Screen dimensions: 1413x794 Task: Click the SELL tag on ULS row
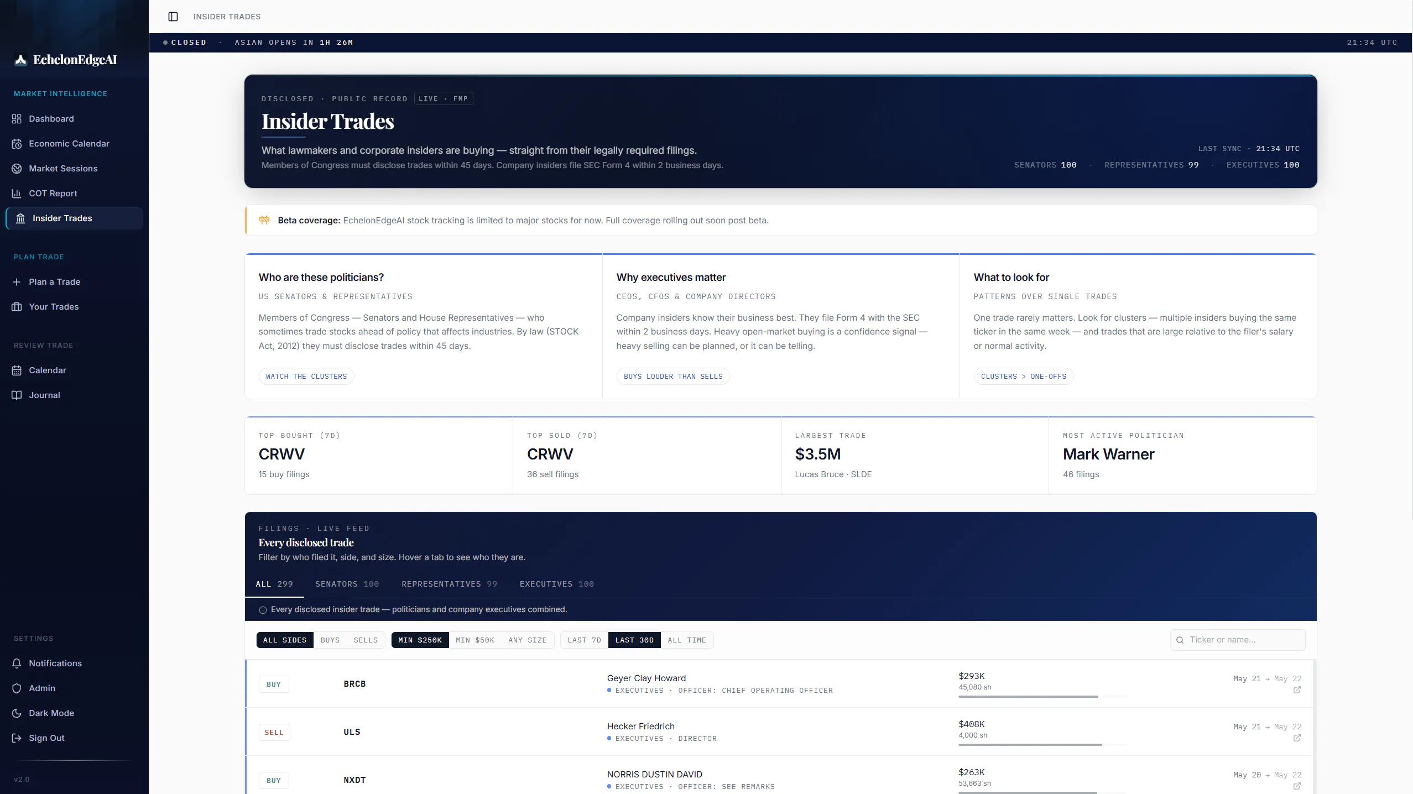coord(274,733)
